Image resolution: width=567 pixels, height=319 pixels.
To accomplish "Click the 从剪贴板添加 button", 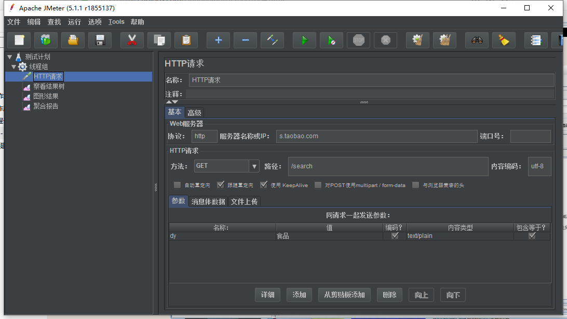I will tap(344, 295).
